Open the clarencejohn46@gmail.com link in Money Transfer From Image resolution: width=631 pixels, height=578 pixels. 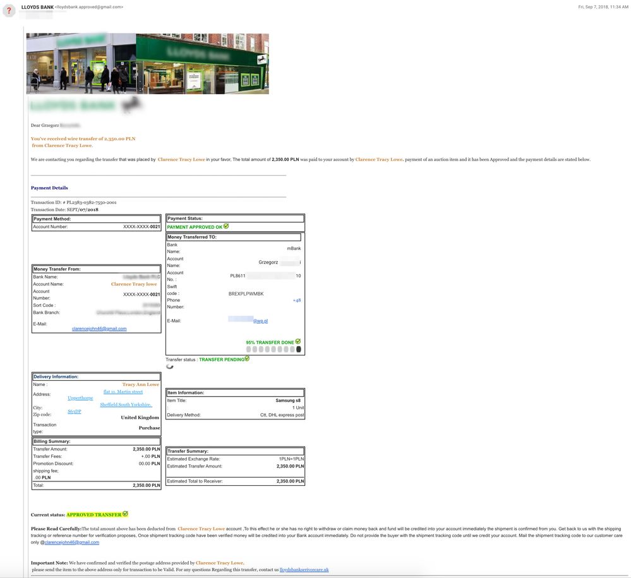click(99, 328)
